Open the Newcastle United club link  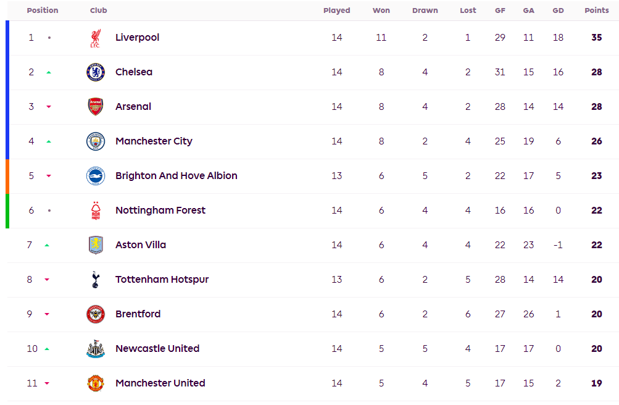[157, 349]
